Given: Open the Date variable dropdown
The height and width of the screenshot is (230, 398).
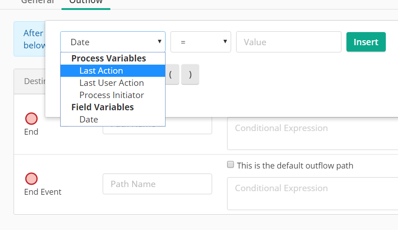Looking at the screenshot, I should point(113,42).
